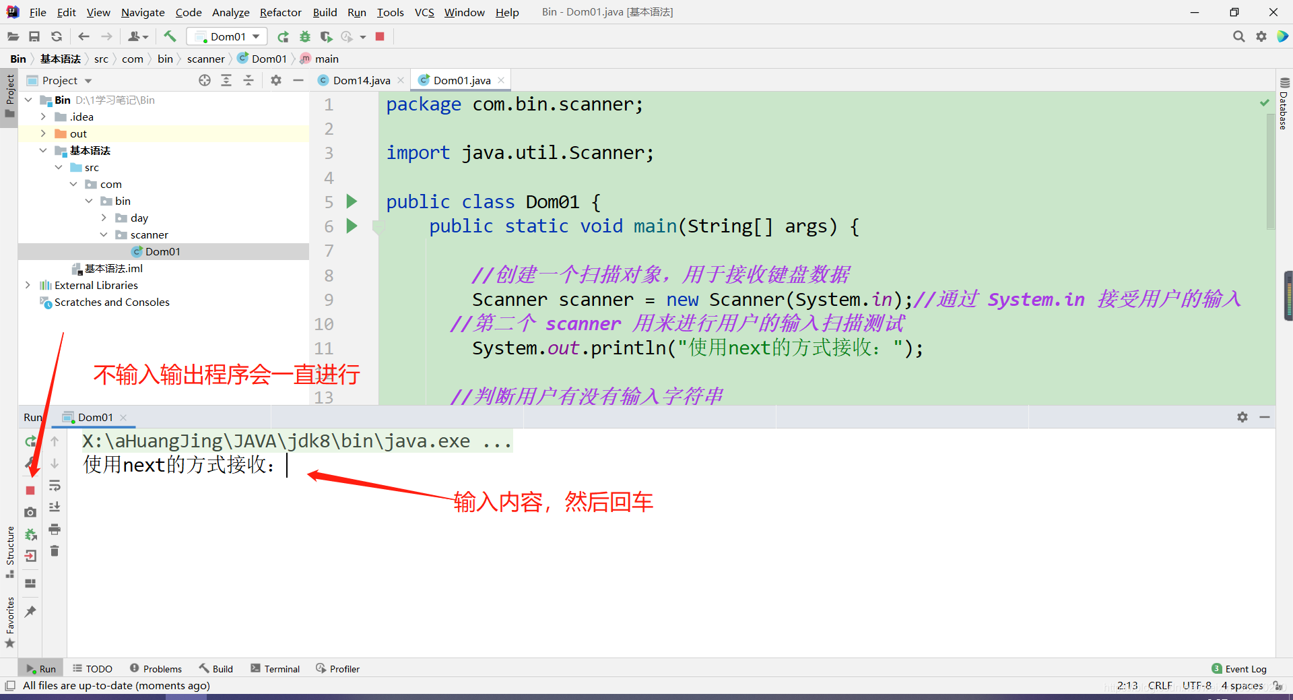This screenshot has width=1293, height=700.
Task: Click the Clear All trash icon in console
Action: coord(55,551)
